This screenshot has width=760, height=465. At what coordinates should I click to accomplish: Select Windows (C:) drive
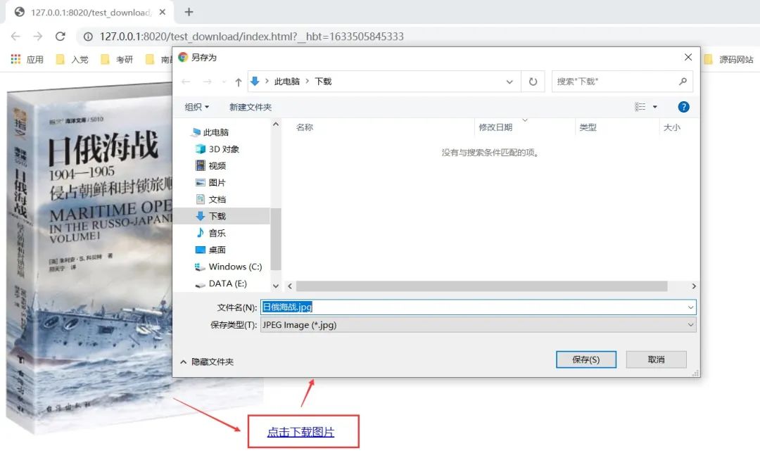click(x=228, y=267)
